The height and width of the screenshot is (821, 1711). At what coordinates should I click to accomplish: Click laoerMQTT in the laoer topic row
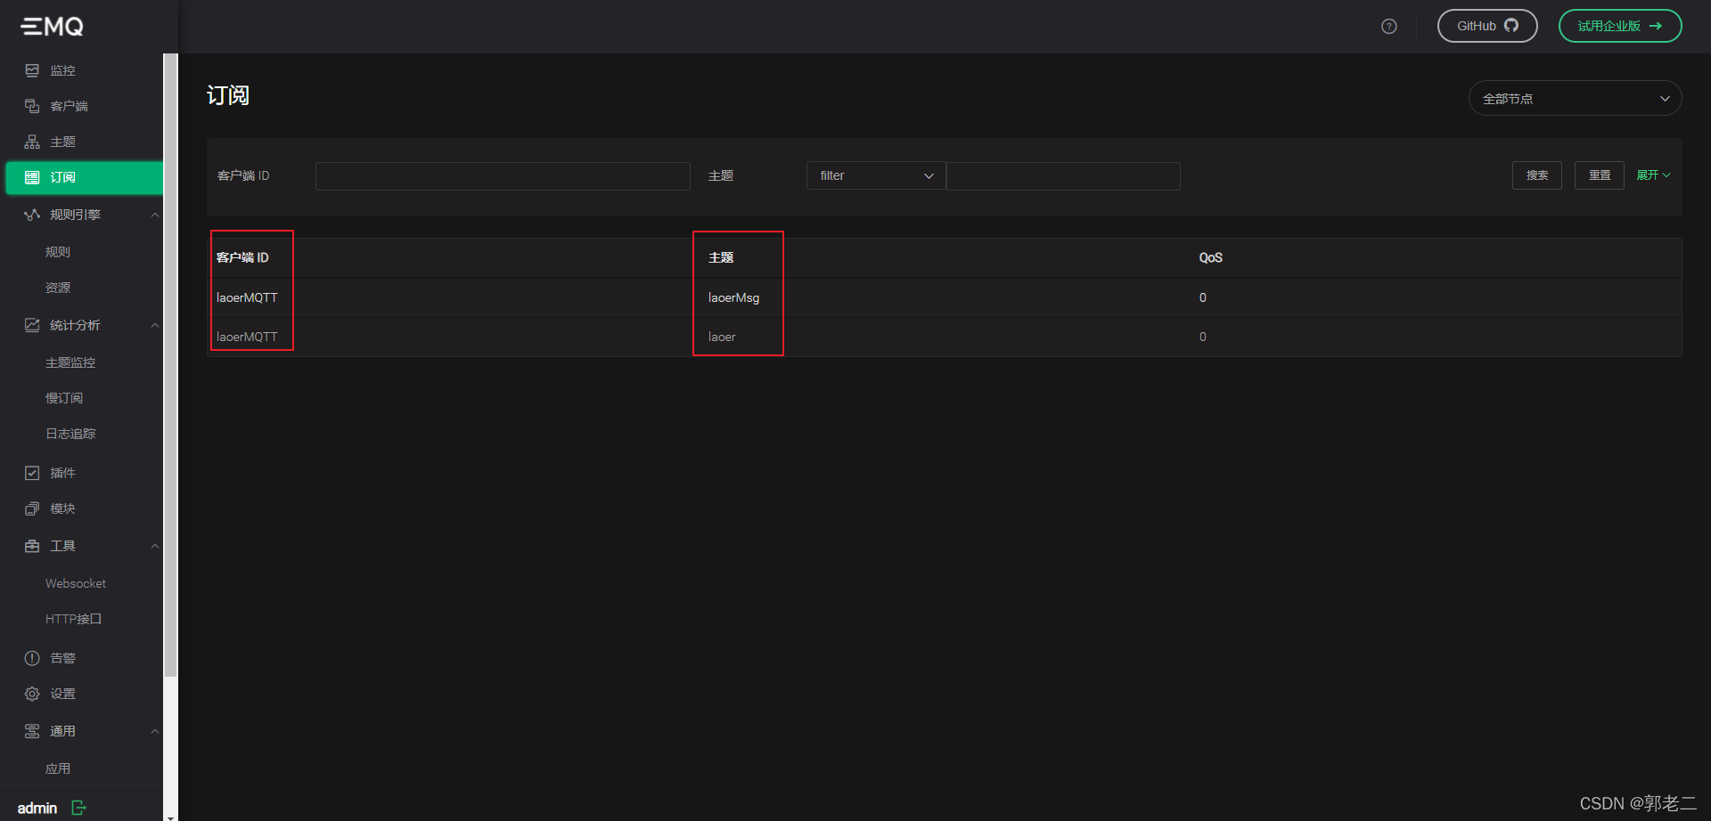(247, 337)
